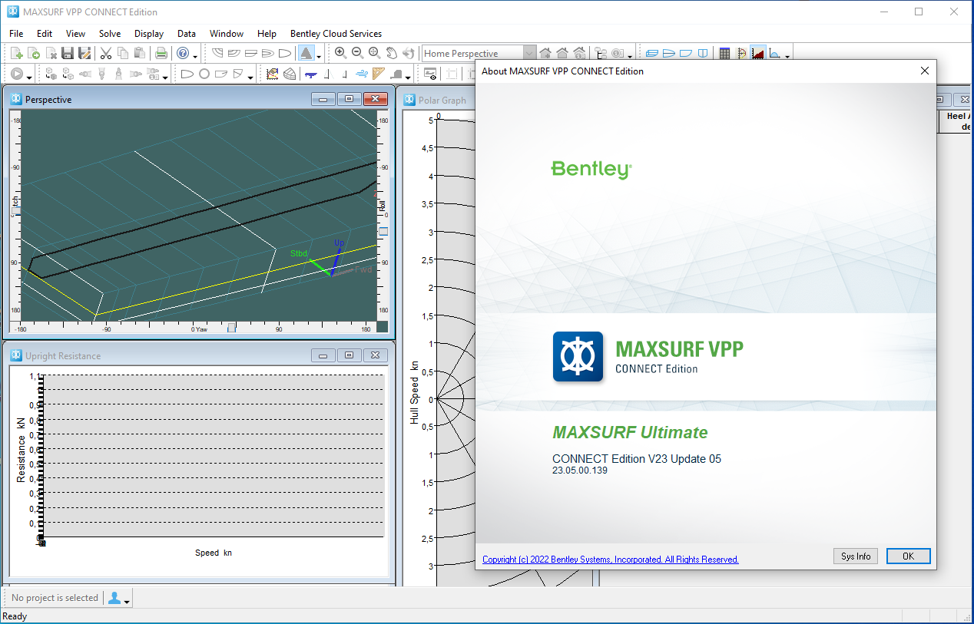Restore the Perspective window with its middle button
The image size is (974, 624).
350,99
